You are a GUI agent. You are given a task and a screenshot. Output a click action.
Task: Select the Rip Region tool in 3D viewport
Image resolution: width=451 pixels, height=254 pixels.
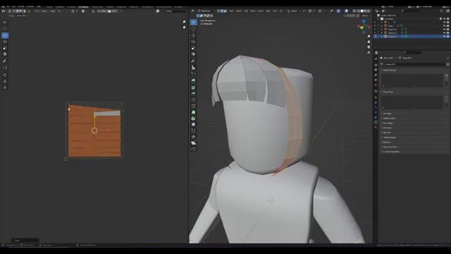pyautogui.click(x=194, y=149)
